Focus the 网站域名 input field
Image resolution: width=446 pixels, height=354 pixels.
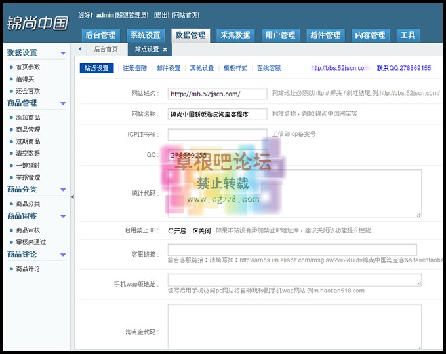coord(217,94)
